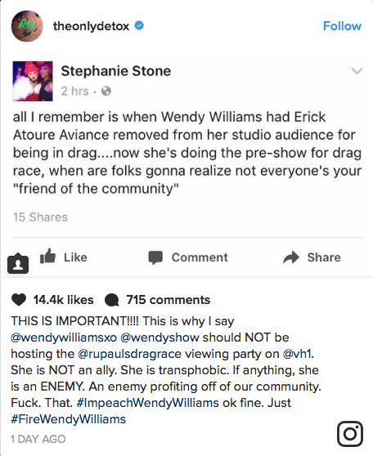
Task: Click the verified badge next to theonlydetox
Action: pos(139,25)
